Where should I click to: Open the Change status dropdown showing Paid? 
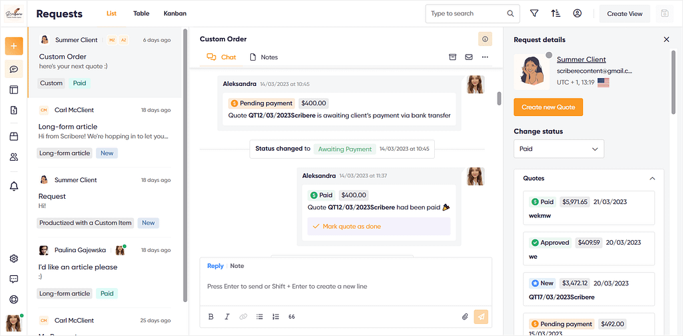(559, 149)
